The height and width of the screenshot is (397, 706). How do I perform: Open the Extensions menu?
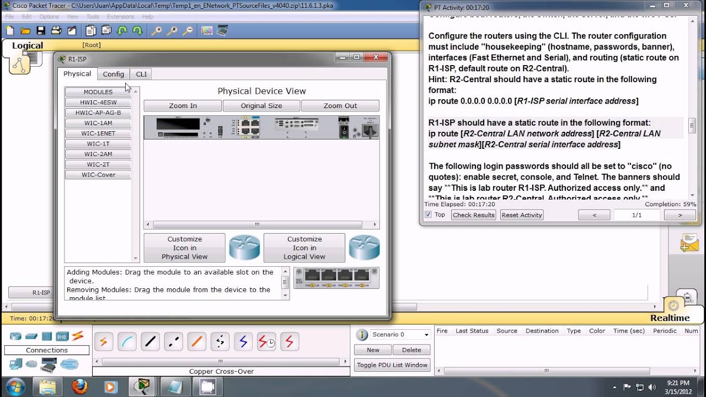click(x=120, y=17)
